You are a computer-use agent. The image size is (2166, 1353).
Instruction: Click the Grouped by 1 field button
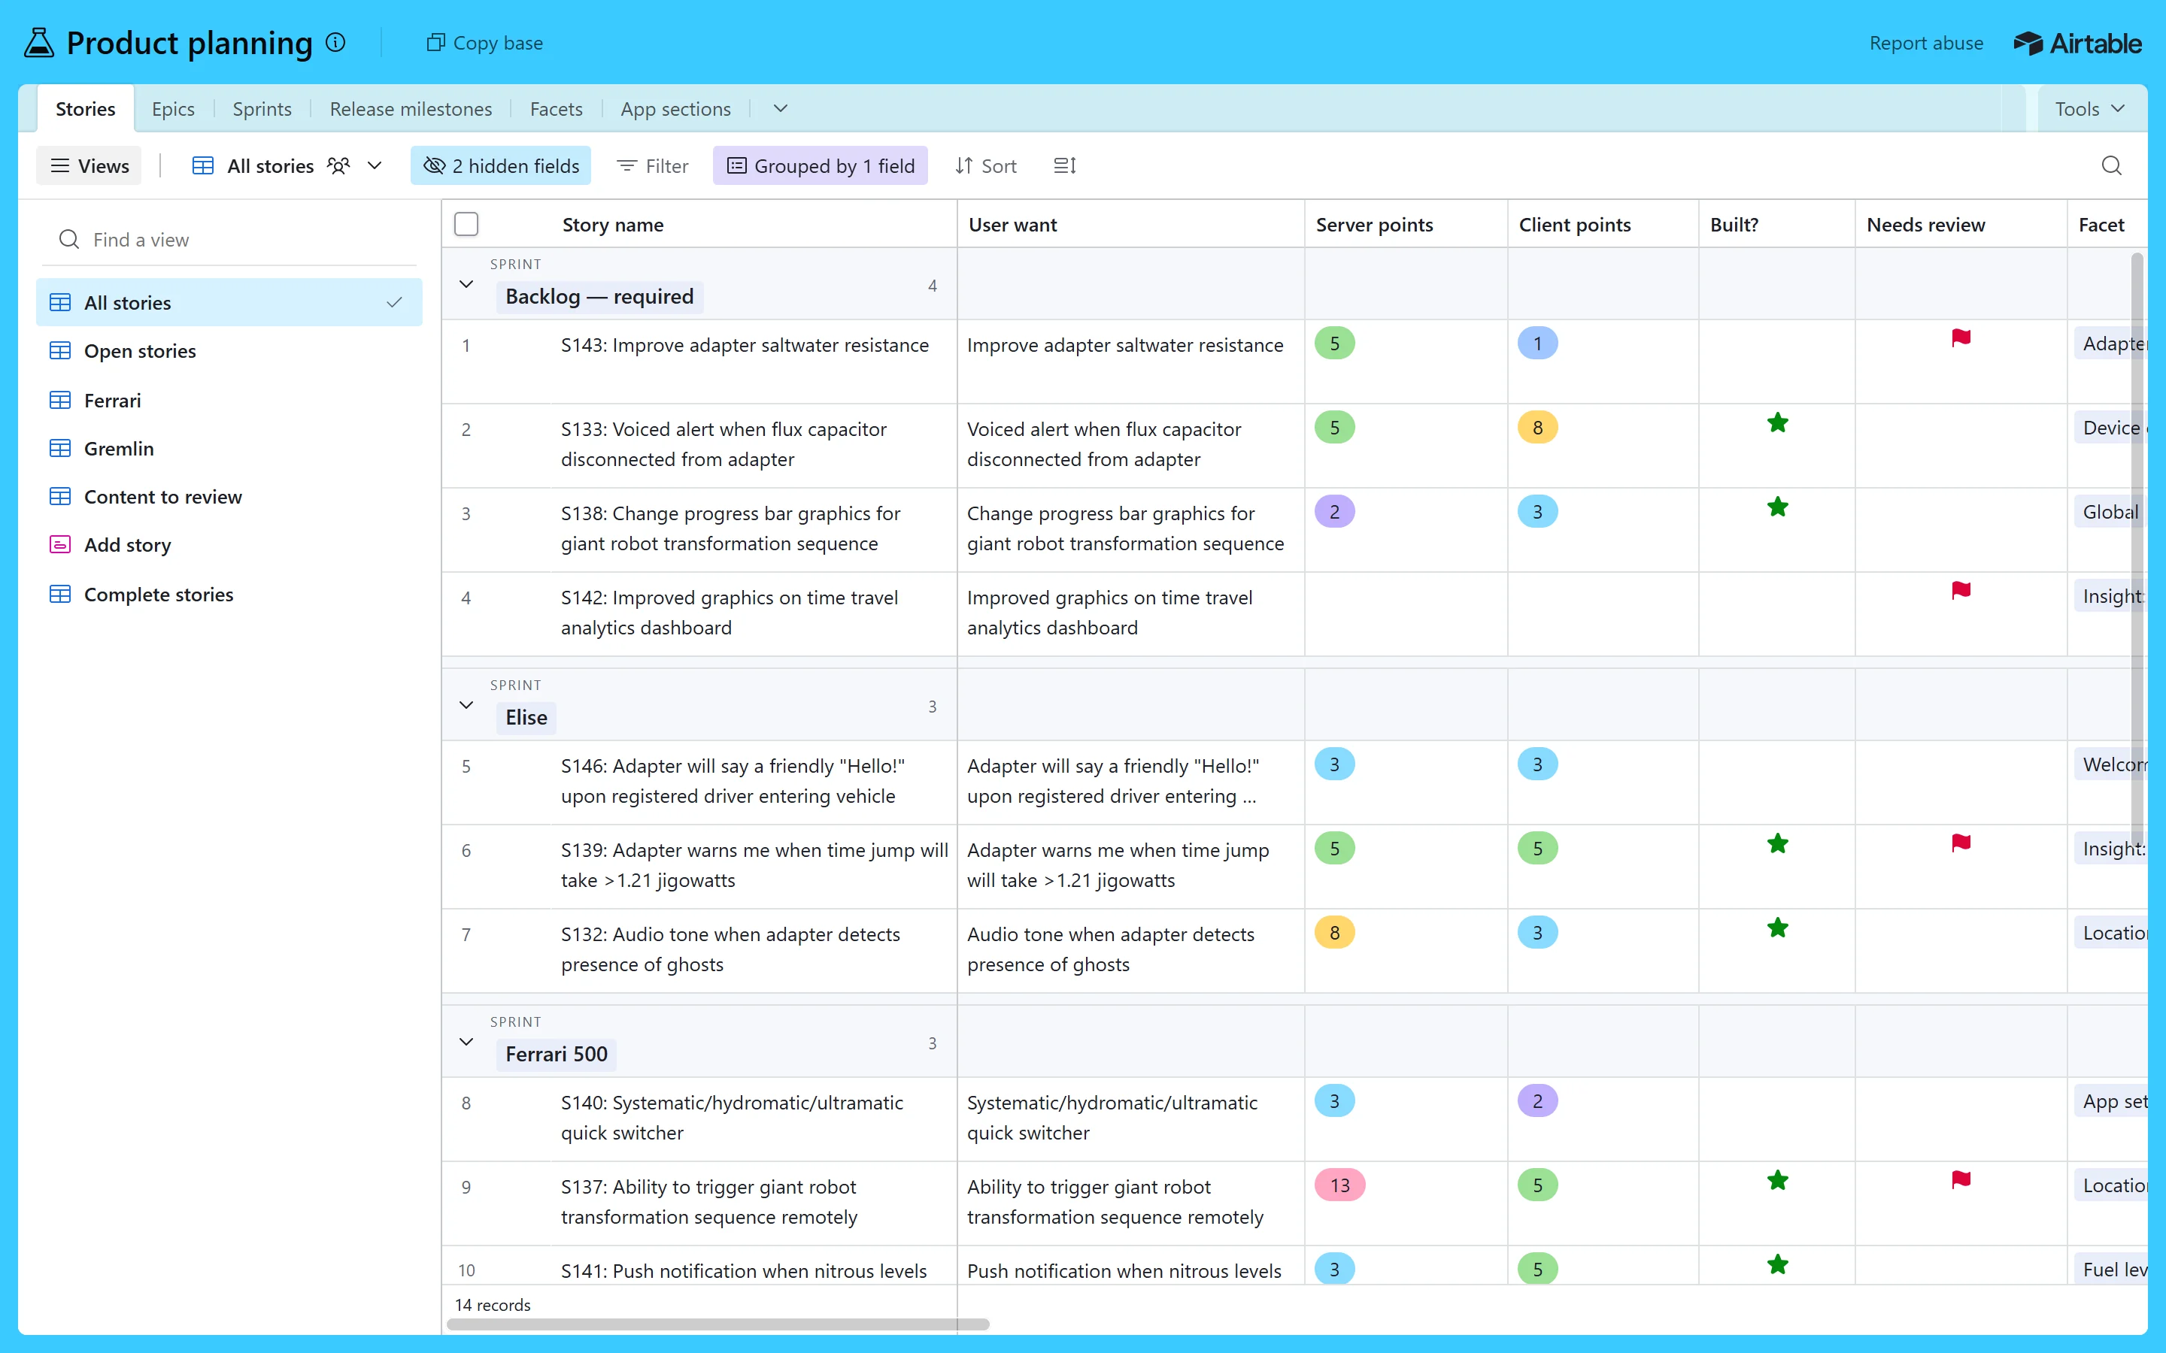(820, 165)
